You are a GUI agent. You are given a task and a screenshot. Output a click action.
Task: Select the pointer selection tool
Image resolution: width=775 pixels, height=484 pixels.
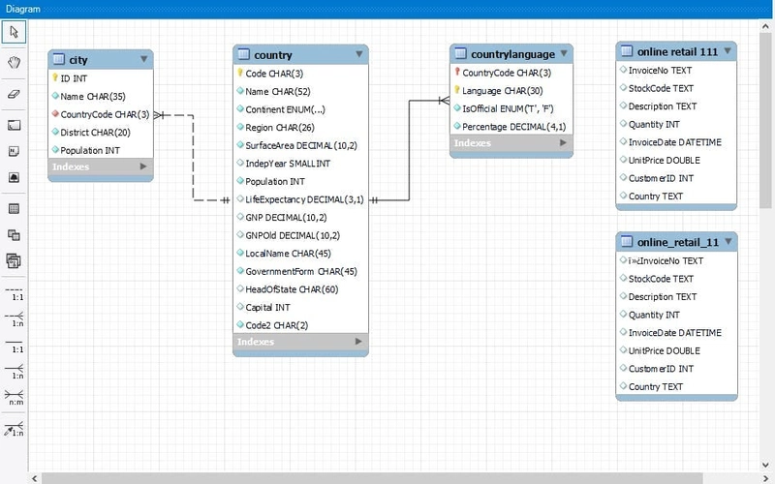14,32
